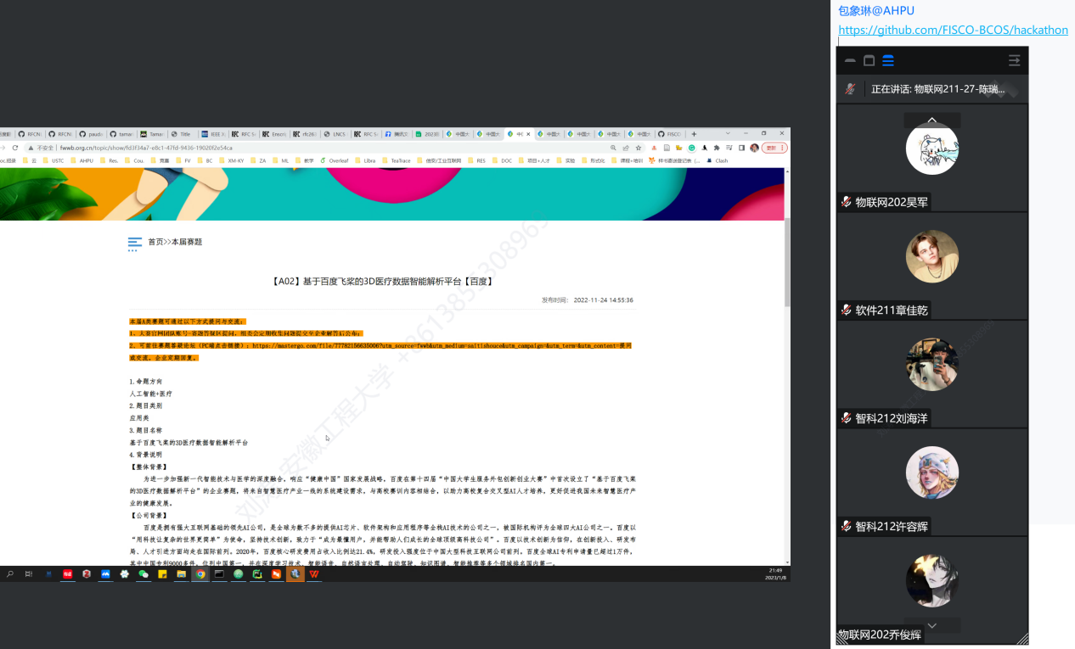This screenshot has height=649, width=1075.
Task: Click the 首页 breadcrumb link
Action: [155, 242]
